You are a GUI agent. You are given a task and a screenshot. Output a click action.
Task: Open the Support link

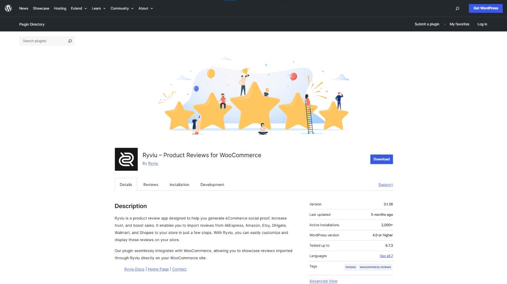pyautogui.click(x=385, y=185)
